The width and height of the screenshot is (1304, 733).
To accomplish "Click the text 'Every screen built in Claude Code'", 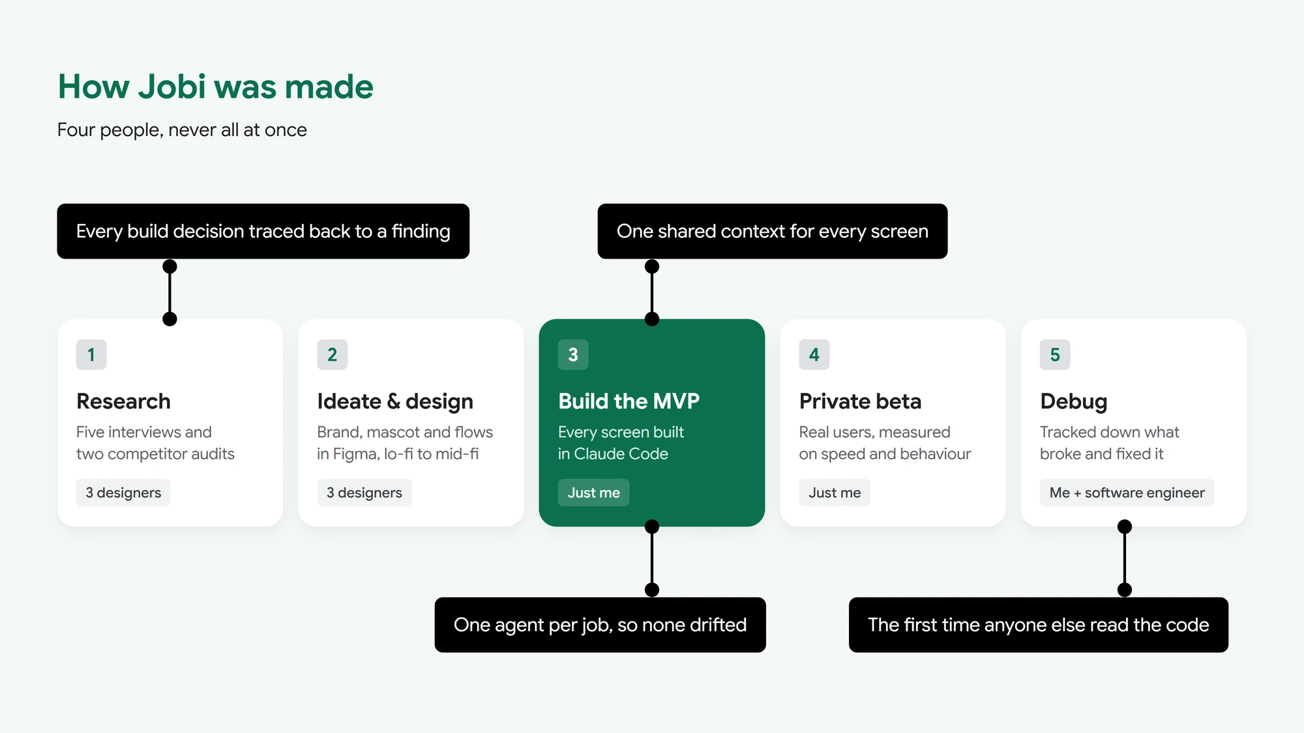I will 621,443.
